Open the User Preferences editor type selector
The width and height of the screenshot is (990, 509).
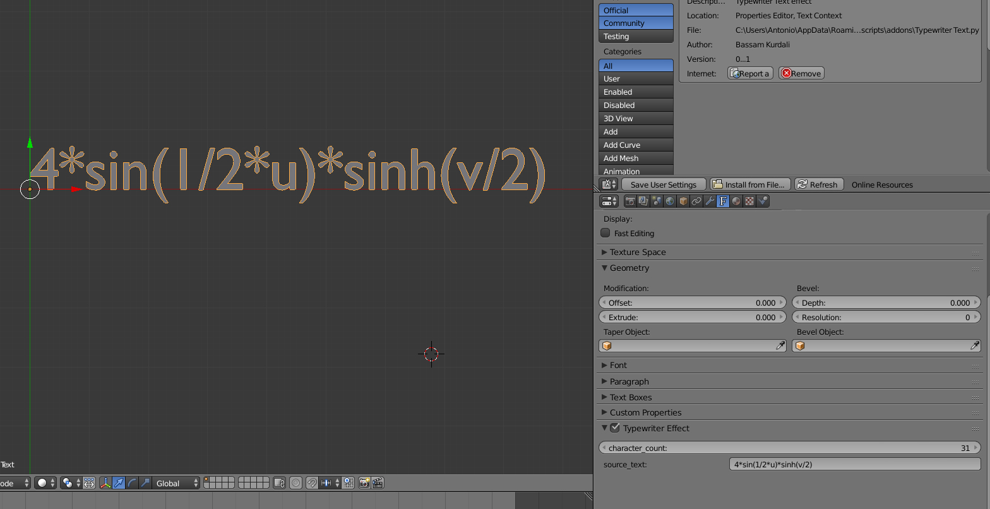tap(609, 184)
